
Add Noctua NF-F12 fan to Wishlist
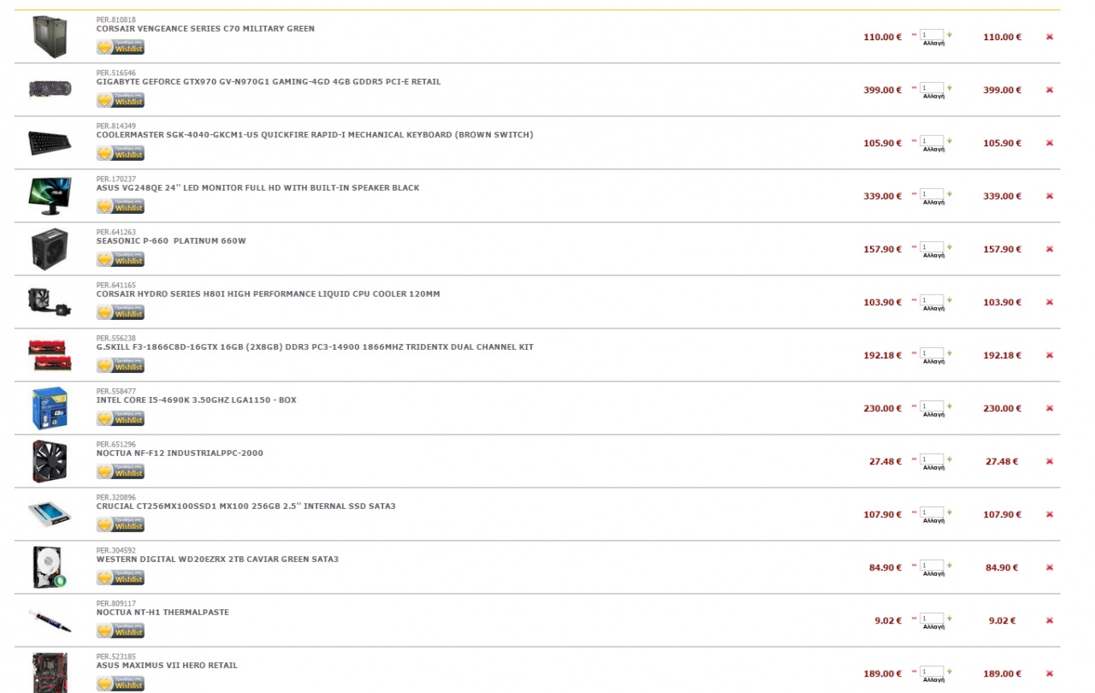click(x=121, y=471)
